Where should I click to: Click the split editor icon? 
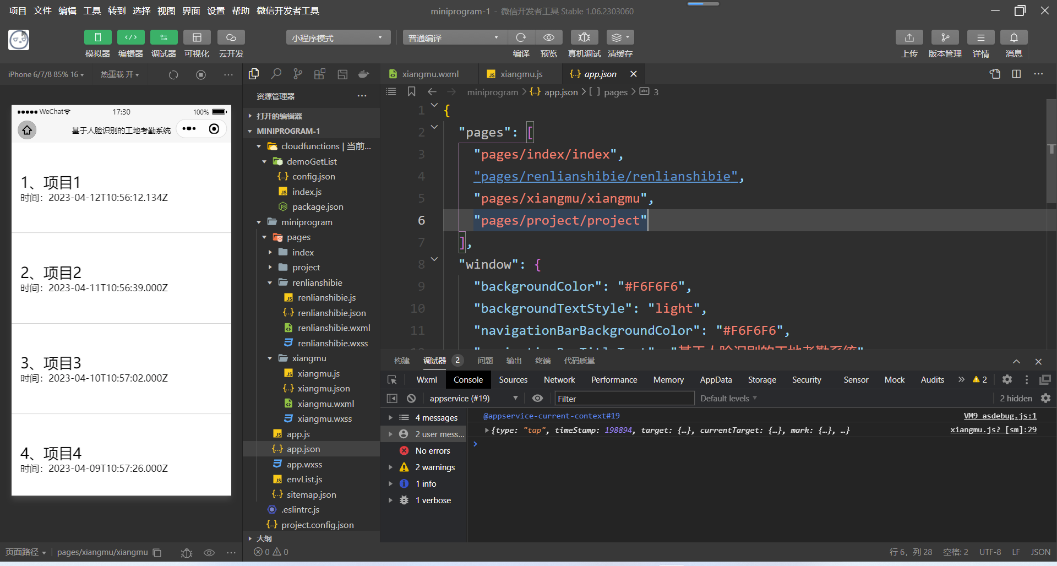pyautogui.click(x=1016, y=74)
